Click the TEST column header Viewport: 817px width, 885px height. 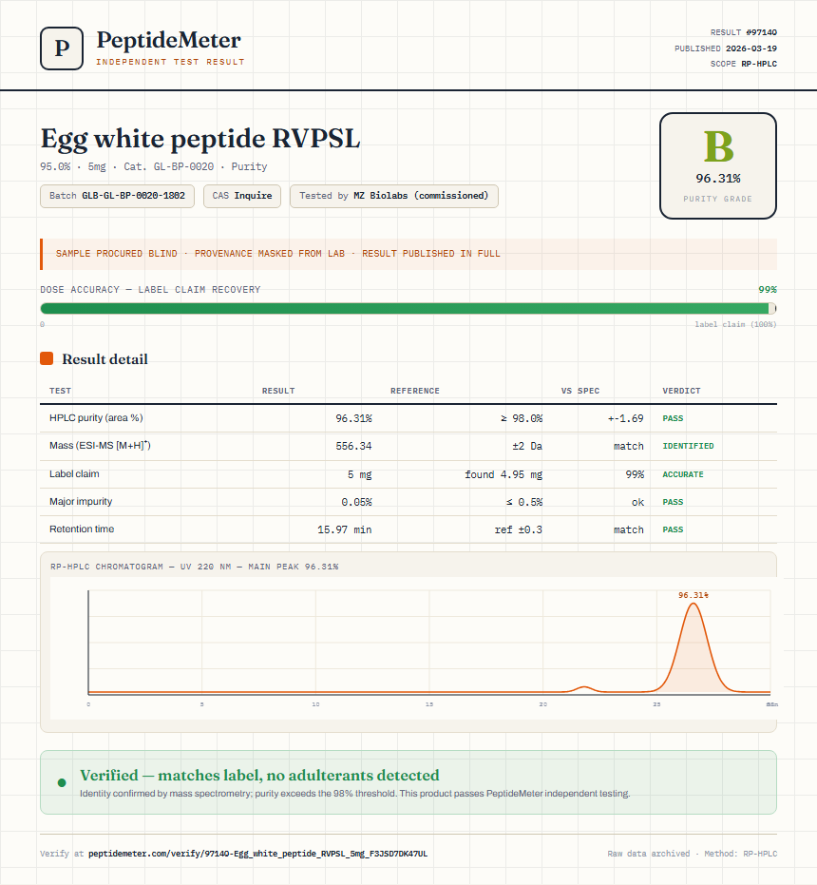click(x=61, y=391)
